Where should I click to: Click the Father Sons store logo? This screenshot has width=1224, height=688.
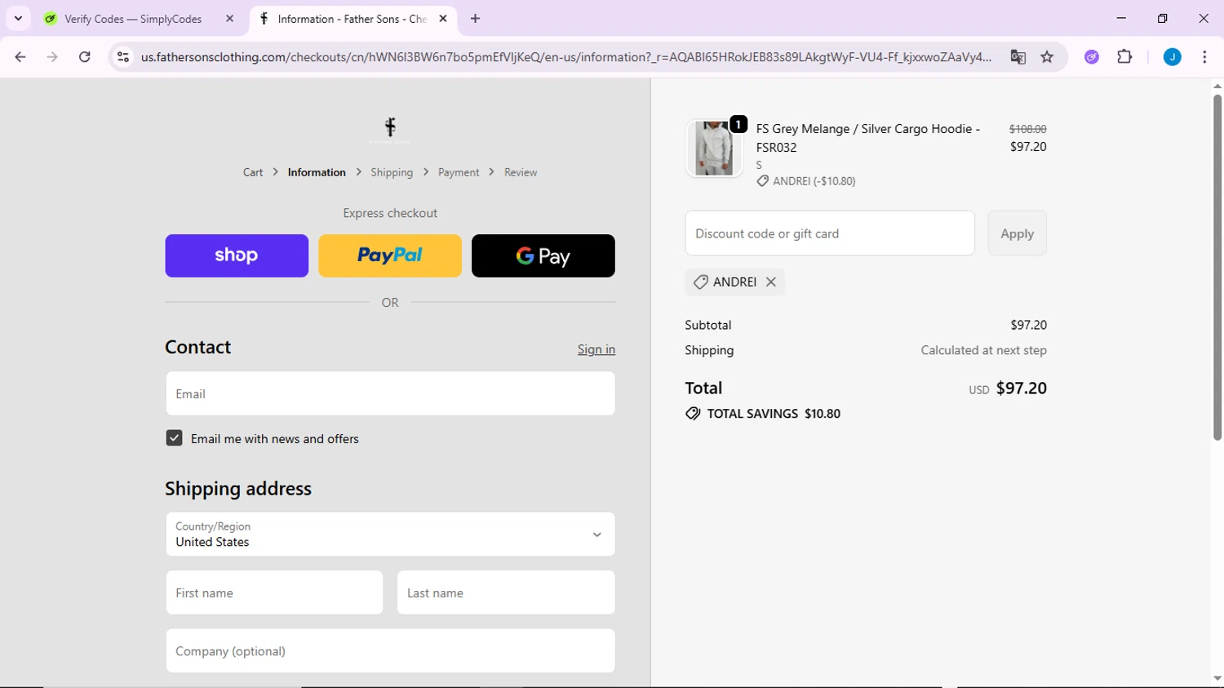390,129
